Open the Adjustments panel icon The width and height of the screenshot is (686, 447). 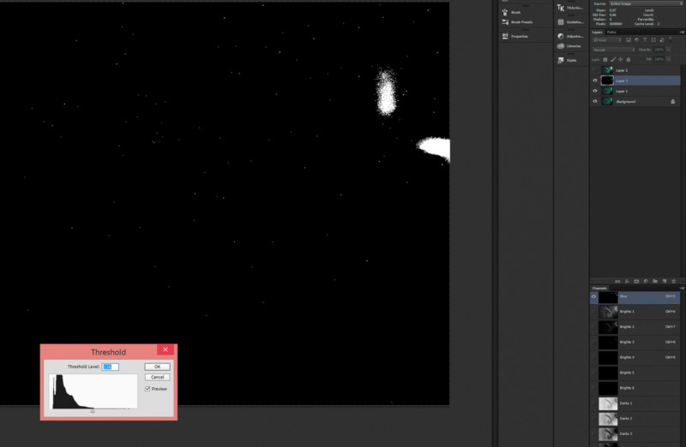click(560, 36)
